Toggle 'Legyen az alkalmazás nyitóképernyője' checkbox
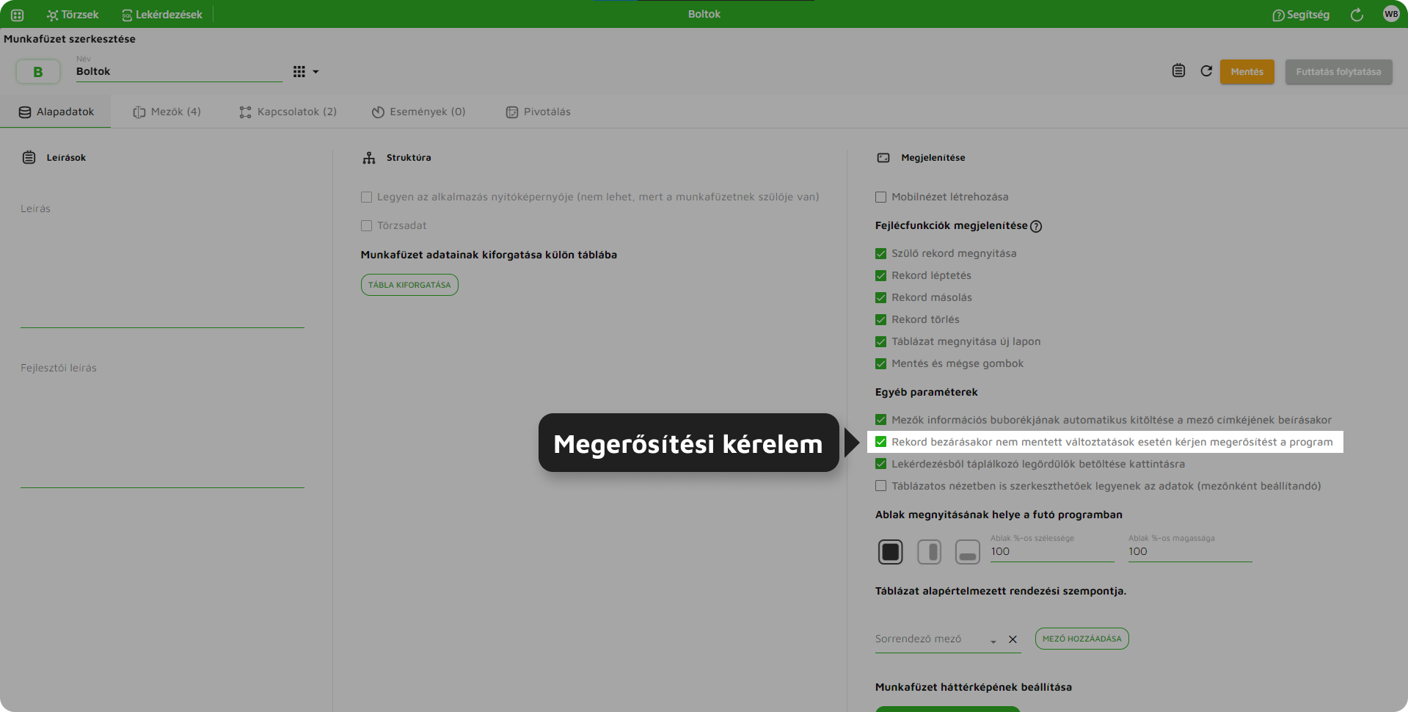1408x712 pixels. (x=366, y=197)
